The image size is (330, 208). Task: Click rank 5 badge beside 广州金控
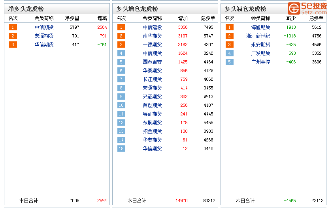point(229,62)
